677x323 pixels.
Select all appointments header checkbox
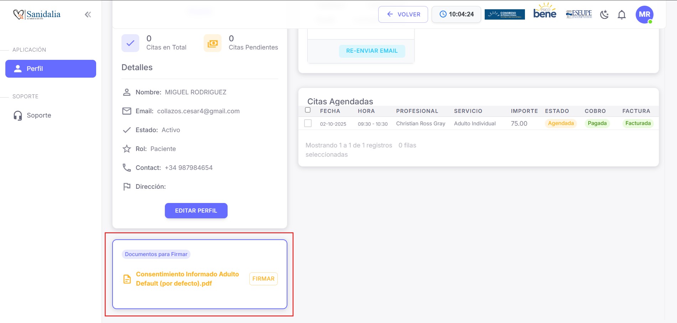pyautogui.click(x=308, y=110)
